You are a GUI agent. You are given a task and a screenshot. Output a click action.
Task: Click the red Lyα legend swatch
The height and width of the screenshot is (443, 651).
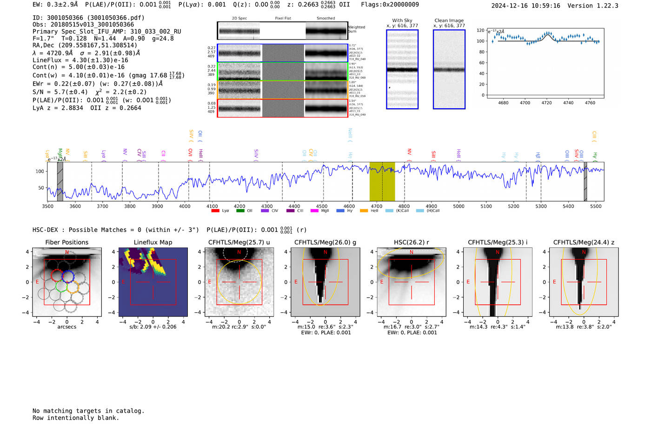[215, 211]
